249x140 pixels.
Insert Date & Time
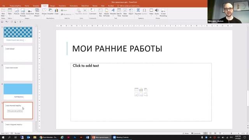(119, 12)
